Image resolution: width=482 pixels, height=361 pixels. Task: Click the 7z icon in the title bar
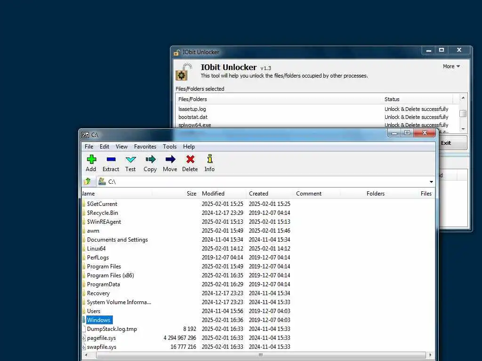[x=85, y=135]
